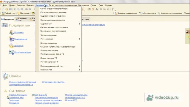The height and width of the screenshot is (107, 190).
Task: Click Написать письмо в техподдержку link
Action: point(48,100)
